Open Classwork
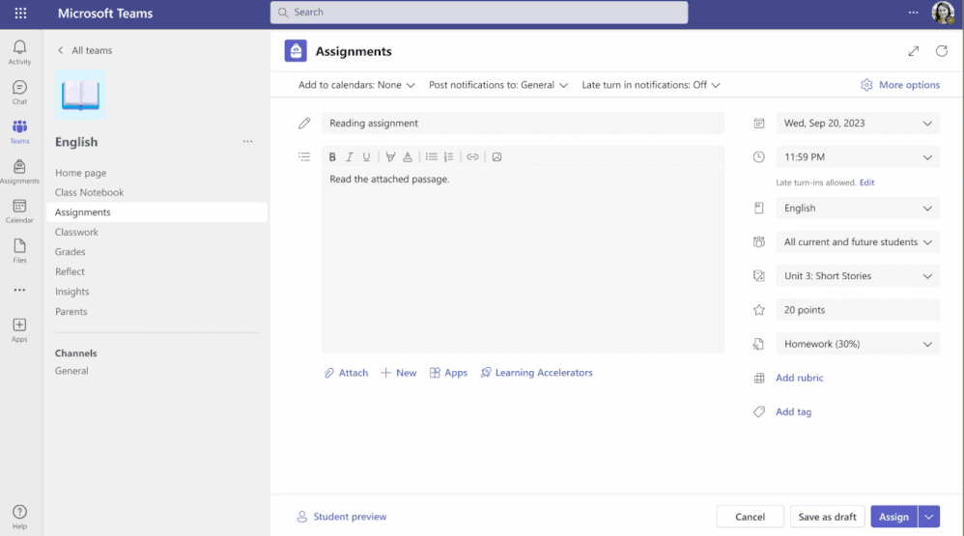This screenshot has width=964, height=536. 76,232
